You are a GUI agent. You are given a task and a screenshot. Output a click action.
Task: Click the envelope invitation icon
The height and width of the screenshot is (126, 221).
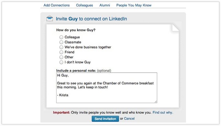[50, 18]
